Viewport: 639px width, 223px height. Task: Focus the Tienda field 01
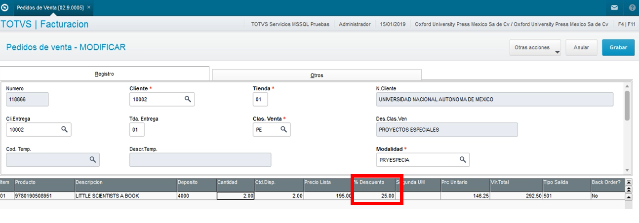click(x=260, y=99)
